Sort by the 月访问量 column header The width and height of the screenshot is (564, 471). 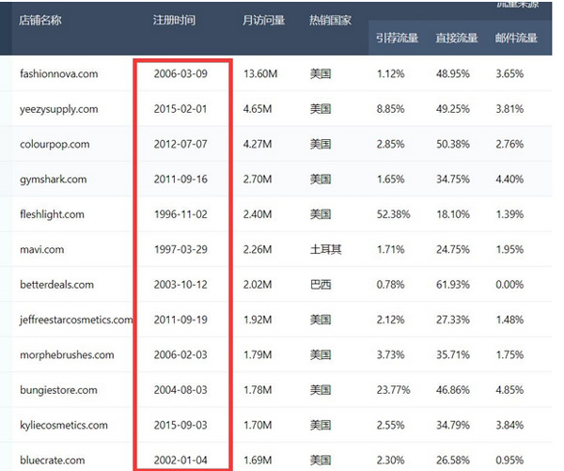263,20
